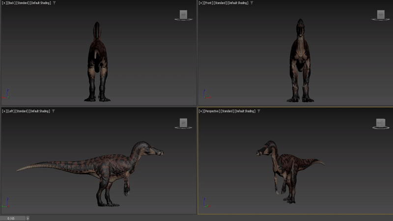Click the 0 / 65 time slider handle
Screen dimensions: 393x221
coord(13,219)
